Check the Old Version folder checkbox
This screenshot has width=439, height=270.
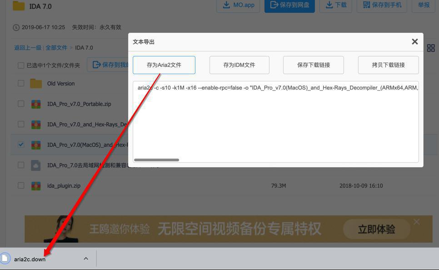point(21,83)
